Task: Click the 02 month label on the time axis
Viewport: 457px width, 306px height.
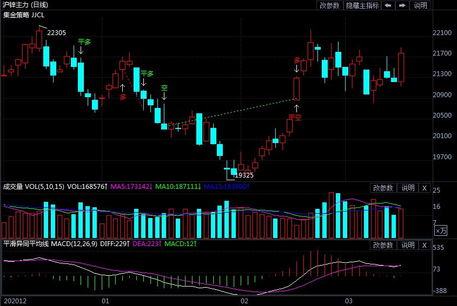Action: click(244, 301)
